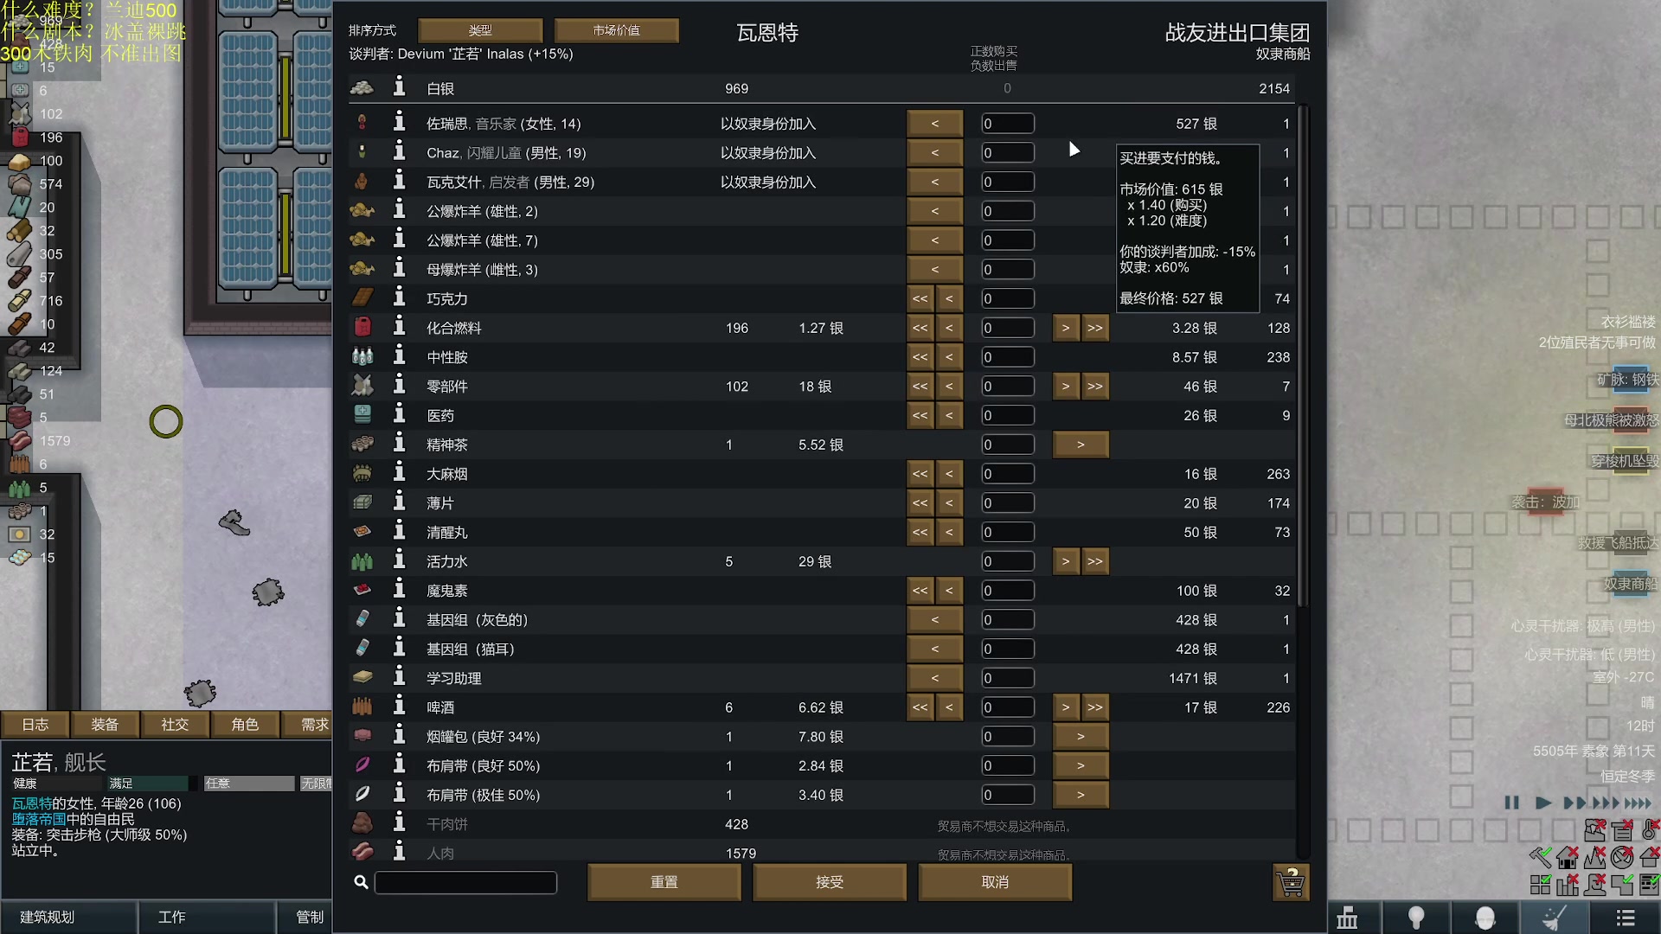
Task: Sell all 啤酒 with >> button
Action: click(x=1095, y=707)
